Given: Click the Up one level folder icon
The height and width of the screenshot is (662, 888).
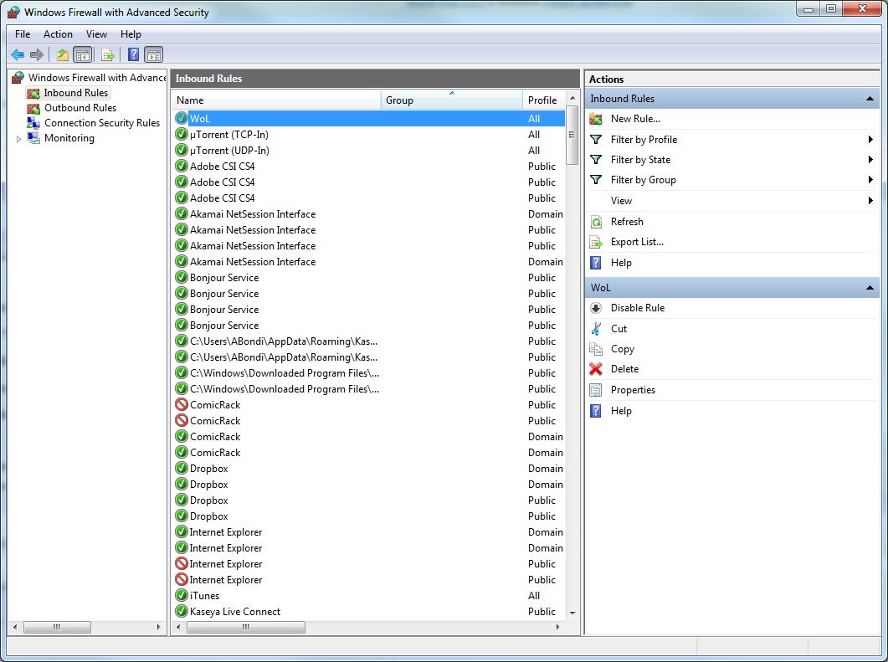Looking at the screenshot, I should click(x=62, y=55).
